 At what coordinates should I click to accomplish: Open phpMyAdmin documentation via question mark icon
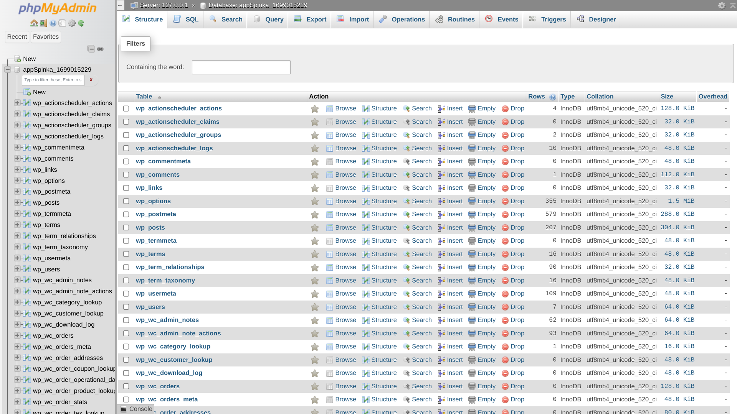(53, 23)
